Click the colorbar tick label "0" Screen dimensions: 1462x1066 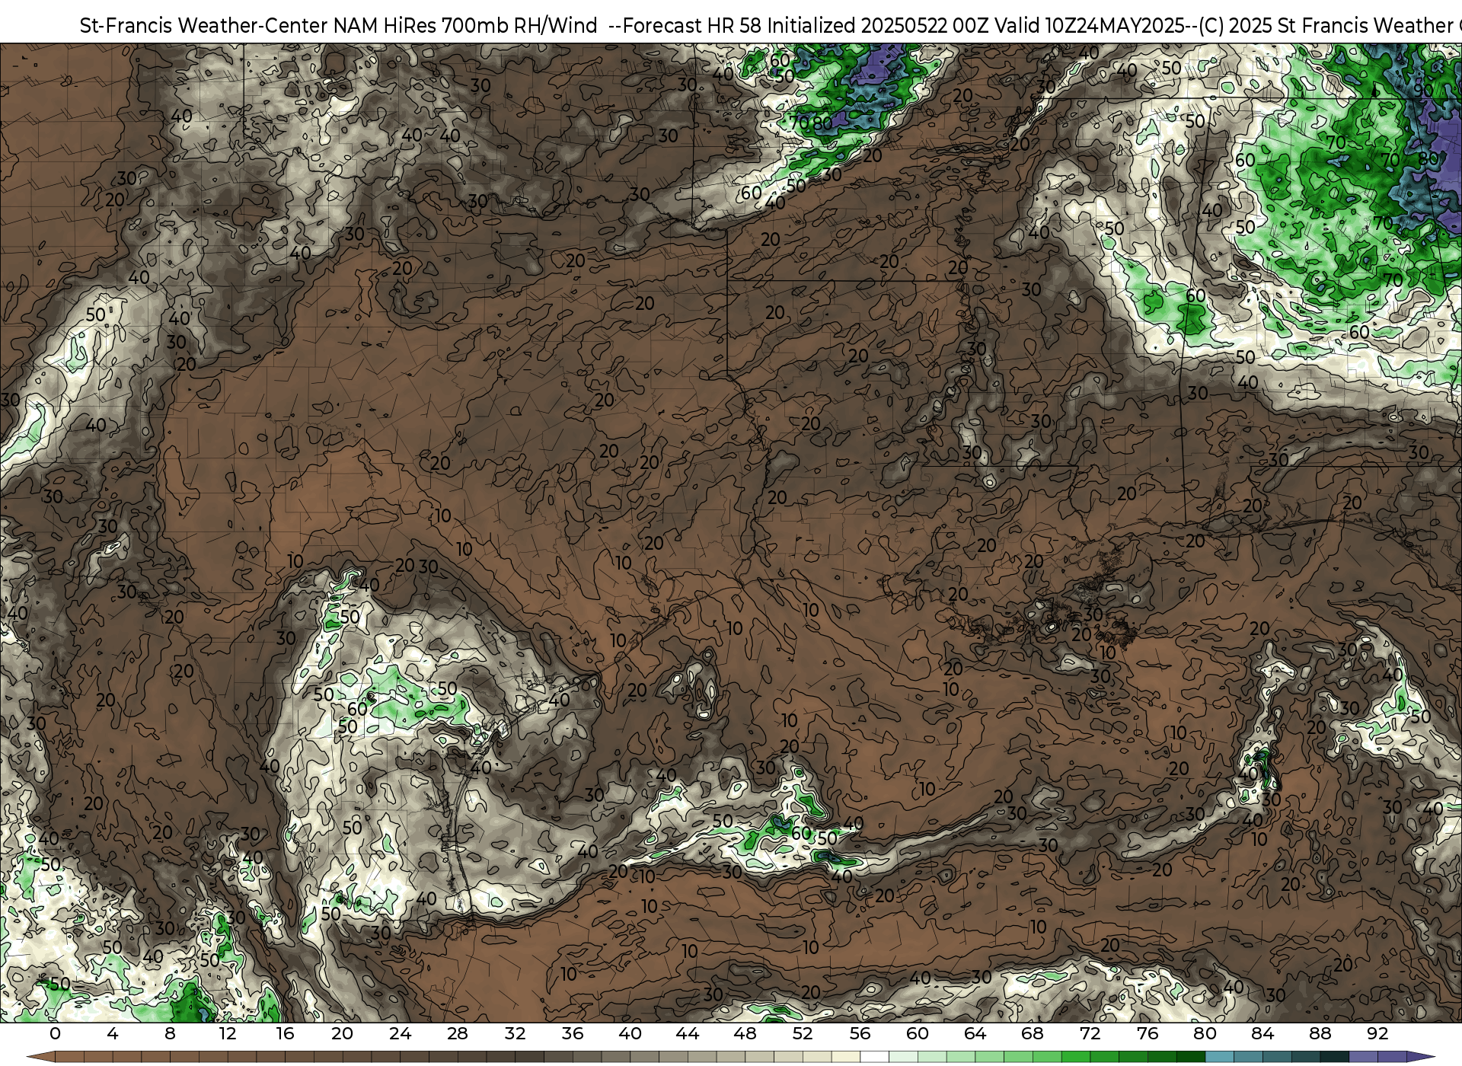click(x=55, y=1033)
